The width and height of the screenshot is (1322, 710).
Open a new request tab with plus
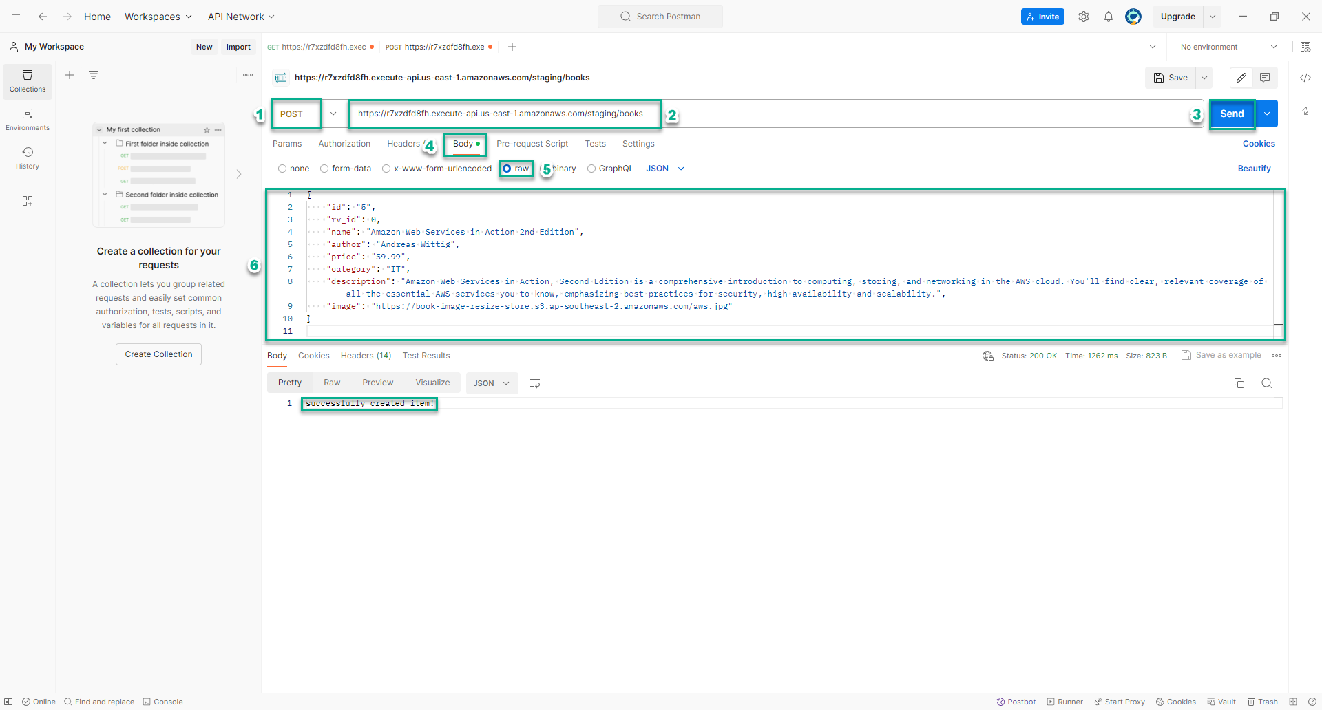pyautogui.click(x=512, y=47)
